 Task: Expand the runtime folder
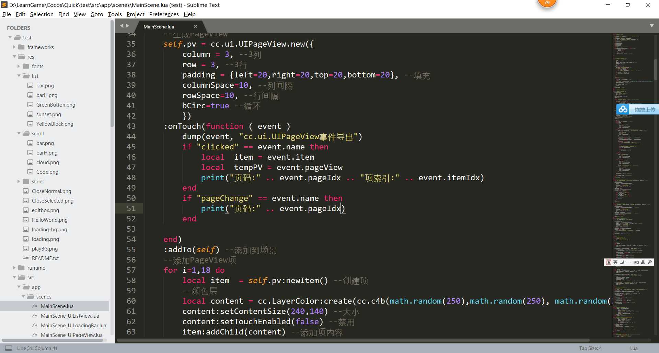click(x=14, y=268)
